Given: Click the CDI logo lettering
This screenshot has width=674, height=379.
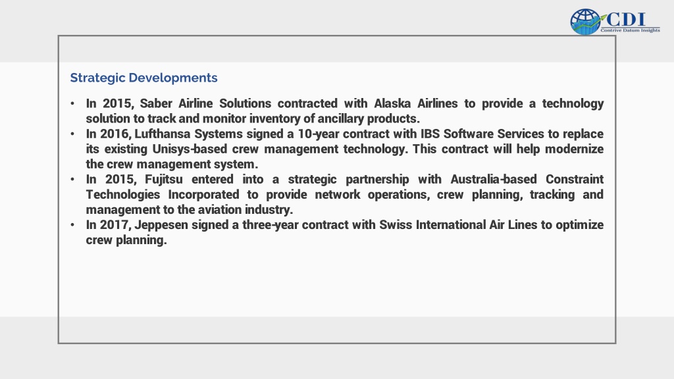Looking at the screenshot, I should coord(626,19).
